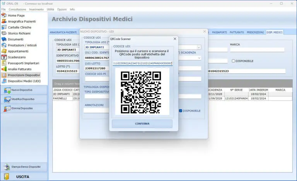
Task: Click the SCADENZA column header
Action: [x=216, y=90]
